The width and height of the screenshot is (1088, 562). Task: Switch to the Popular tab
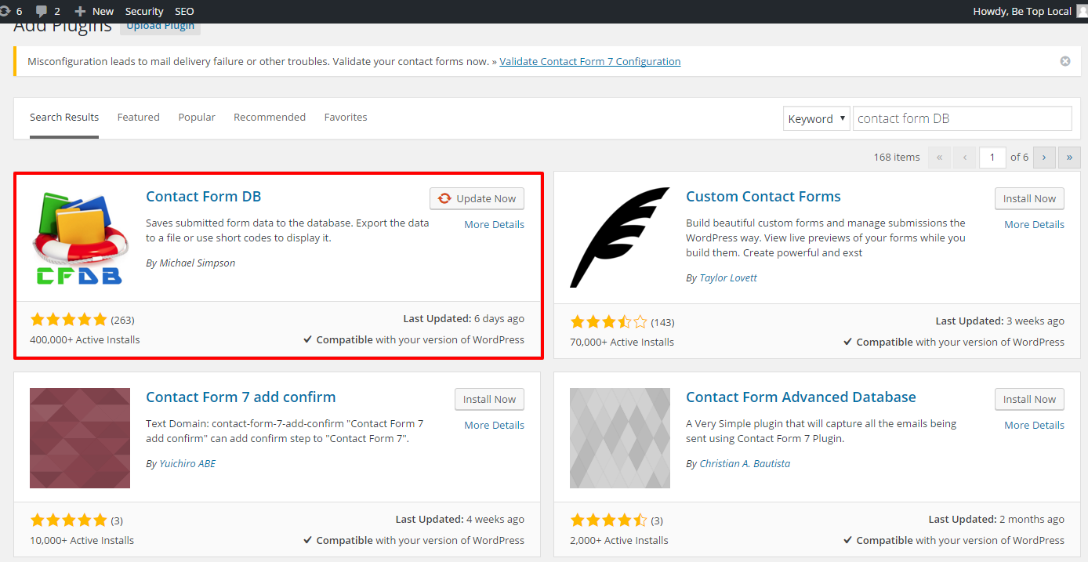[x=197, y=117]
